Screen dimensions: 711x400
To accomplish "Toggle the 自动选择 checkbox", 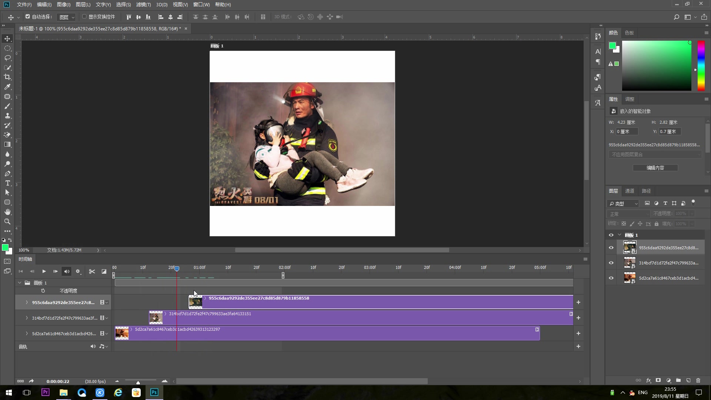I will [28, 17].
